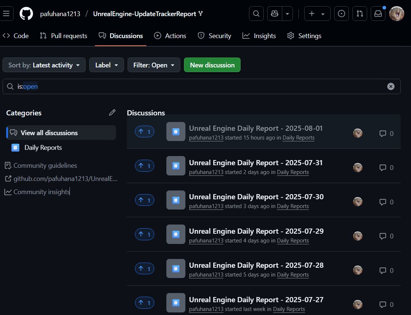411x315 pixels.
Task: Upvote the 2025-08-01 daily report
Action: pos(144,131)
